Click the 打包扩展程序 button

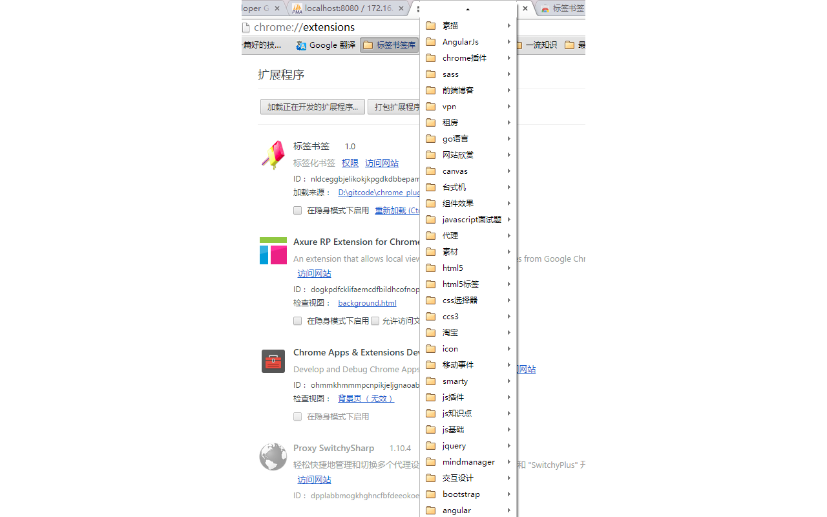[x=397, y=107]
